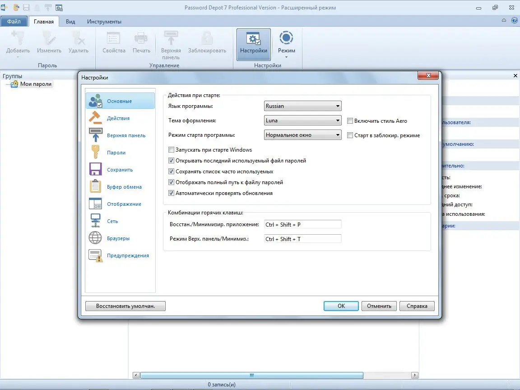Click the Изменить ribbon button

[x=49, y=42]
